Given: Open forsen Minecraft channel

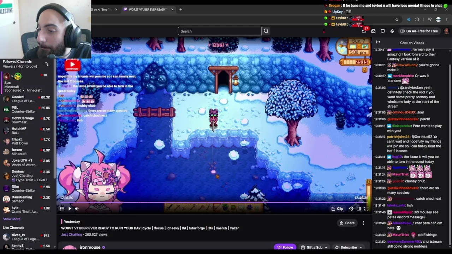Looking at the screenshot, I should (27, 152).
